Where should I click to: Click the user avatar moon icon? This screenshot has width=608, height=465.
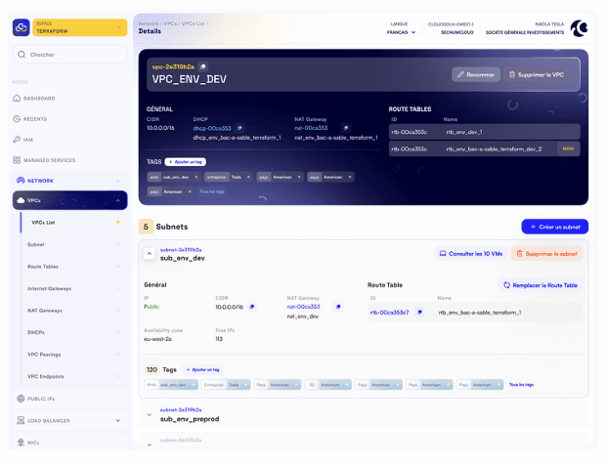point(579,28)
